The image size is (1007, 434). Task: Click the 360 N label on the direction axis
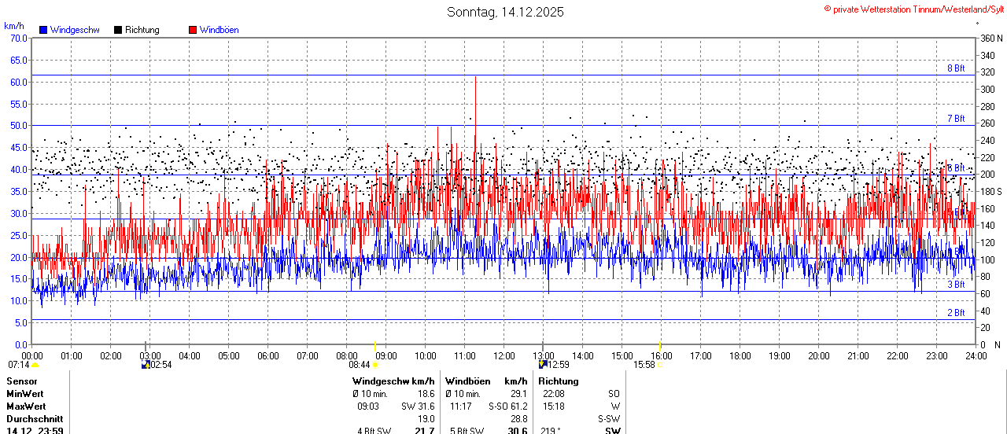point(991,39)
